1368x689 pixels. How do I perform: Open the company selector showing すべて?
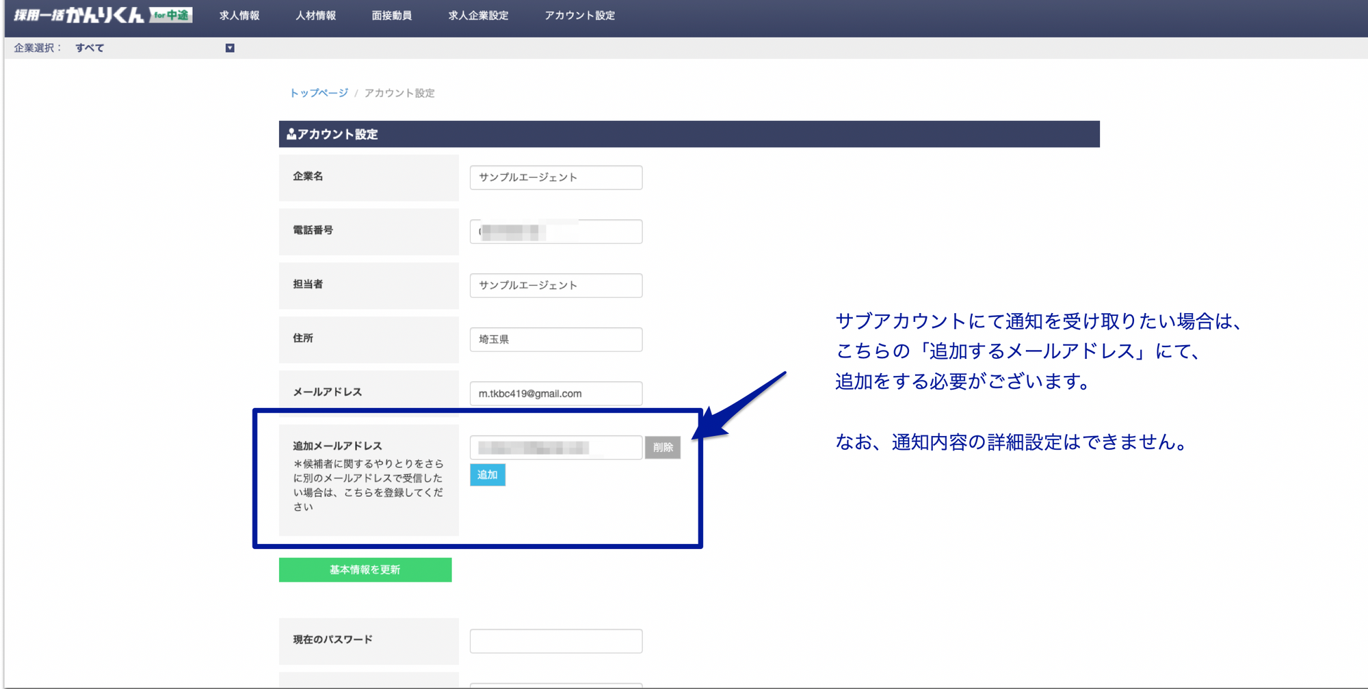coord(91,47)
